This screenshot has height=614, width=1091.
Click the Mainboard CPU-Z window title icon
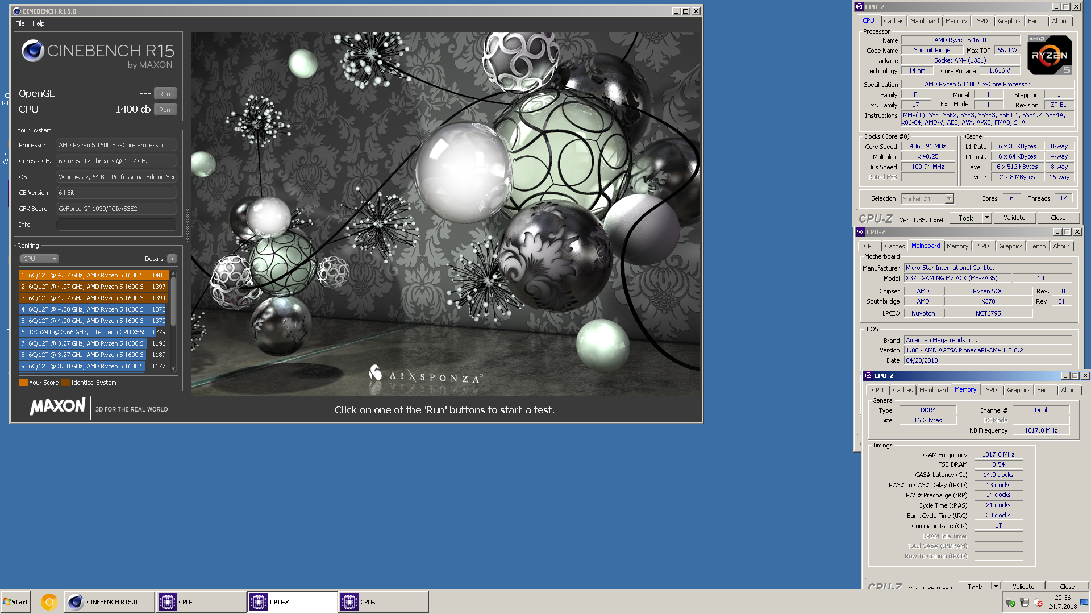(x=861, y=232)
